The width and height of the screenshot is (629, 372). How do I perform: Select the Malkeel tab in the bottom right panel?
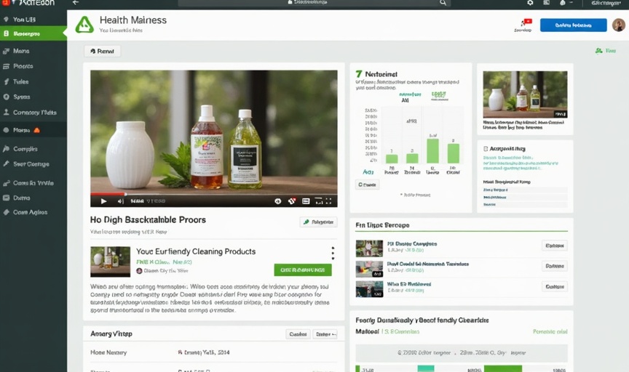click(367, 331)
